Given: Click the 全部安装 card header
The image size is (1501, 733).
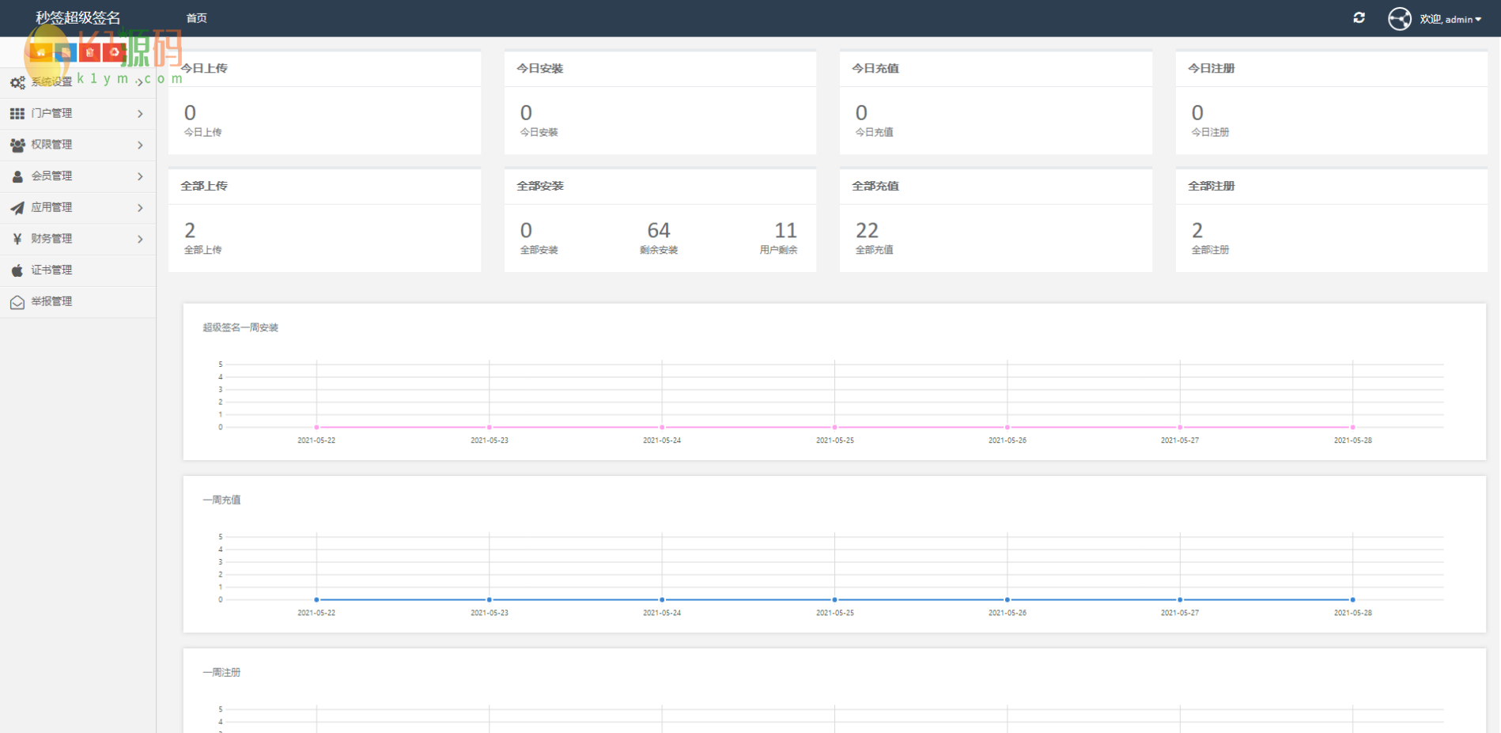Looking at the screenshot, I should click(660, 187).
